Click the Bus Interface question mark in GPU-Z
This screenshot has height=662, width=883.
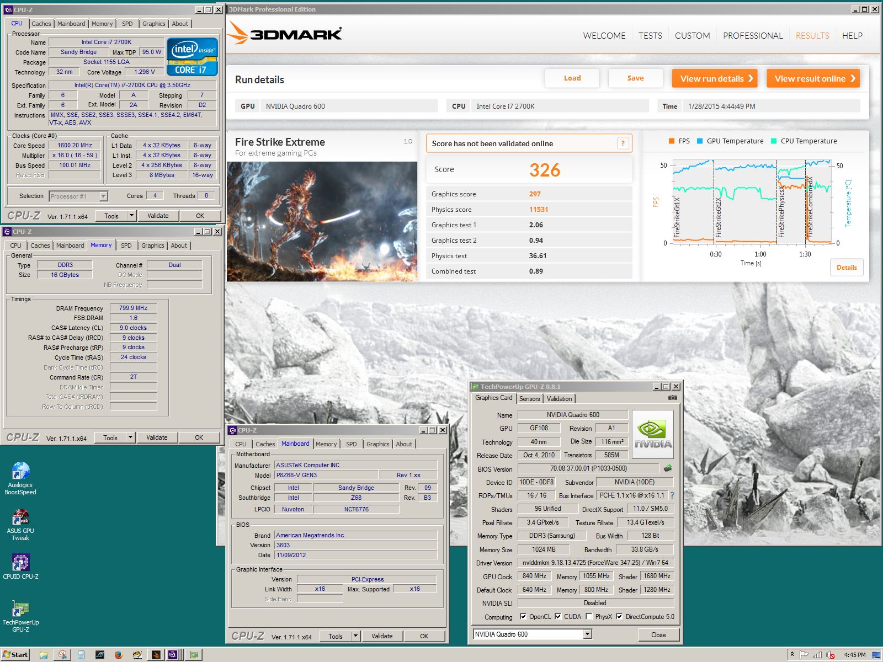click(x=672, y=495)
